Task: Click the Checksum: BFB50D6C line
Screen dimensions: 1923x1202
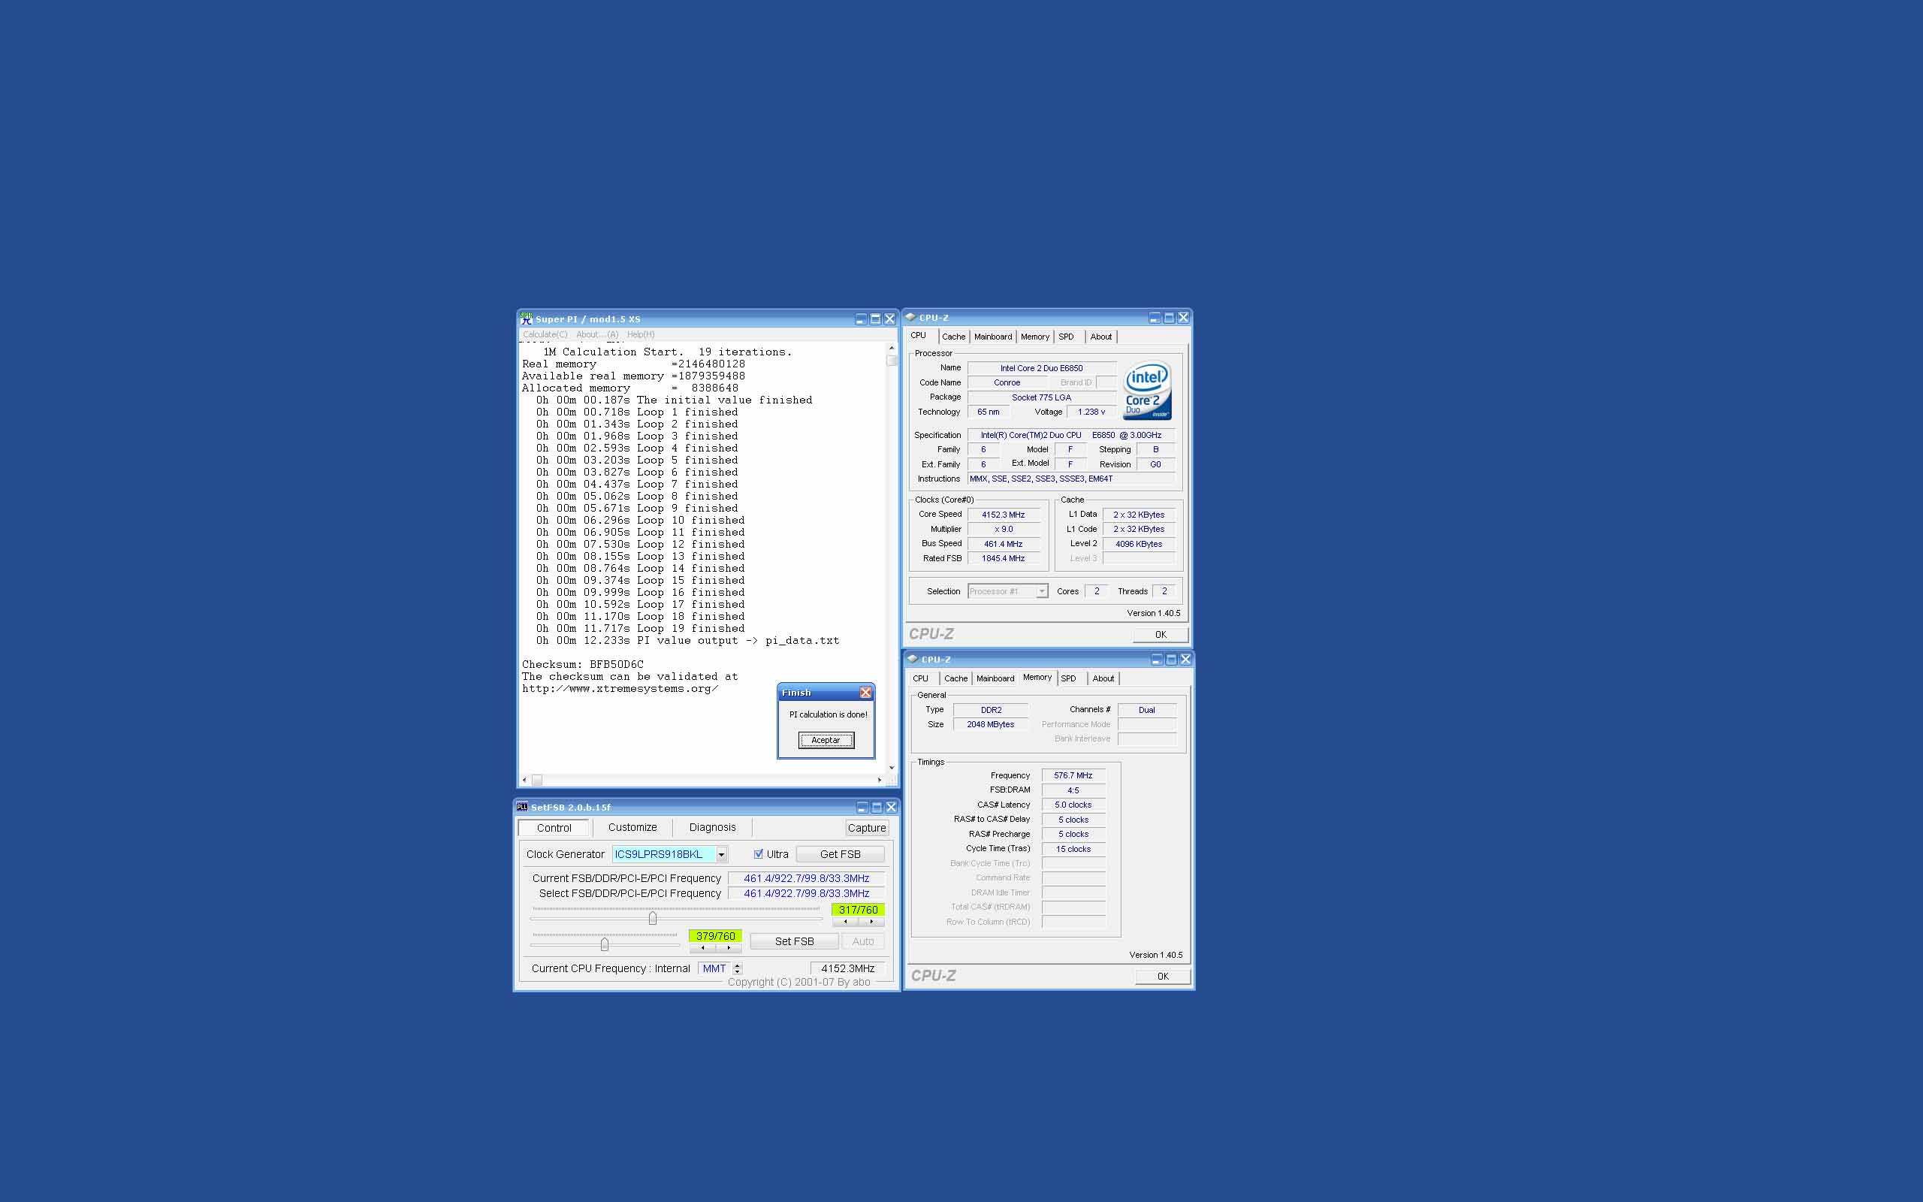Action: 582,665
